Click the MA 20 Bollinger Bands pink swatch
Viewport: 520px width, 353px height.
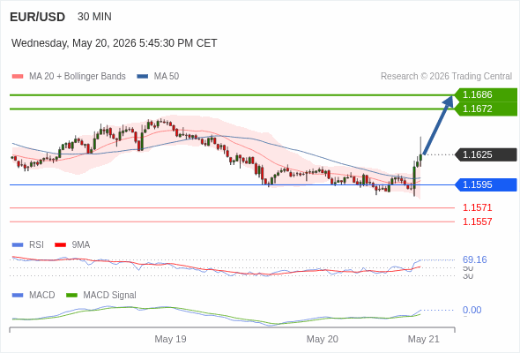(18, 77)
